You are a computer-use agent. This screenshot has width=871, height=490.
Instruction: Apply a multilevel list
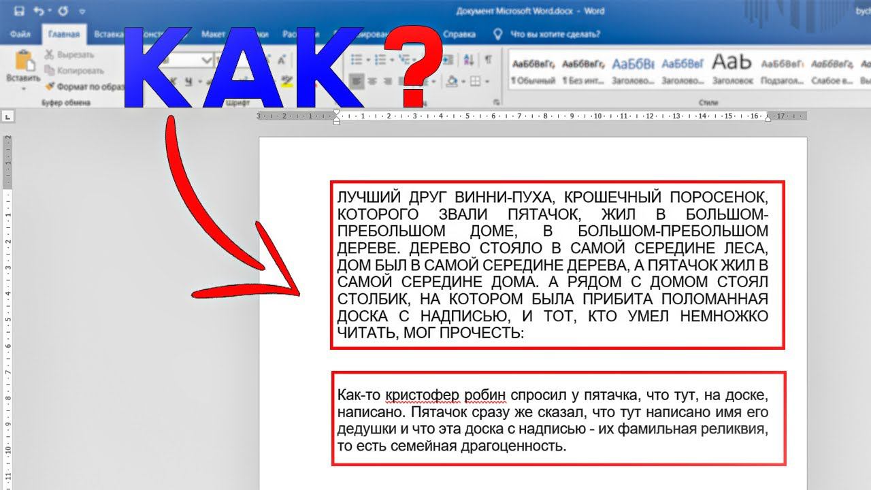[404, 60]
